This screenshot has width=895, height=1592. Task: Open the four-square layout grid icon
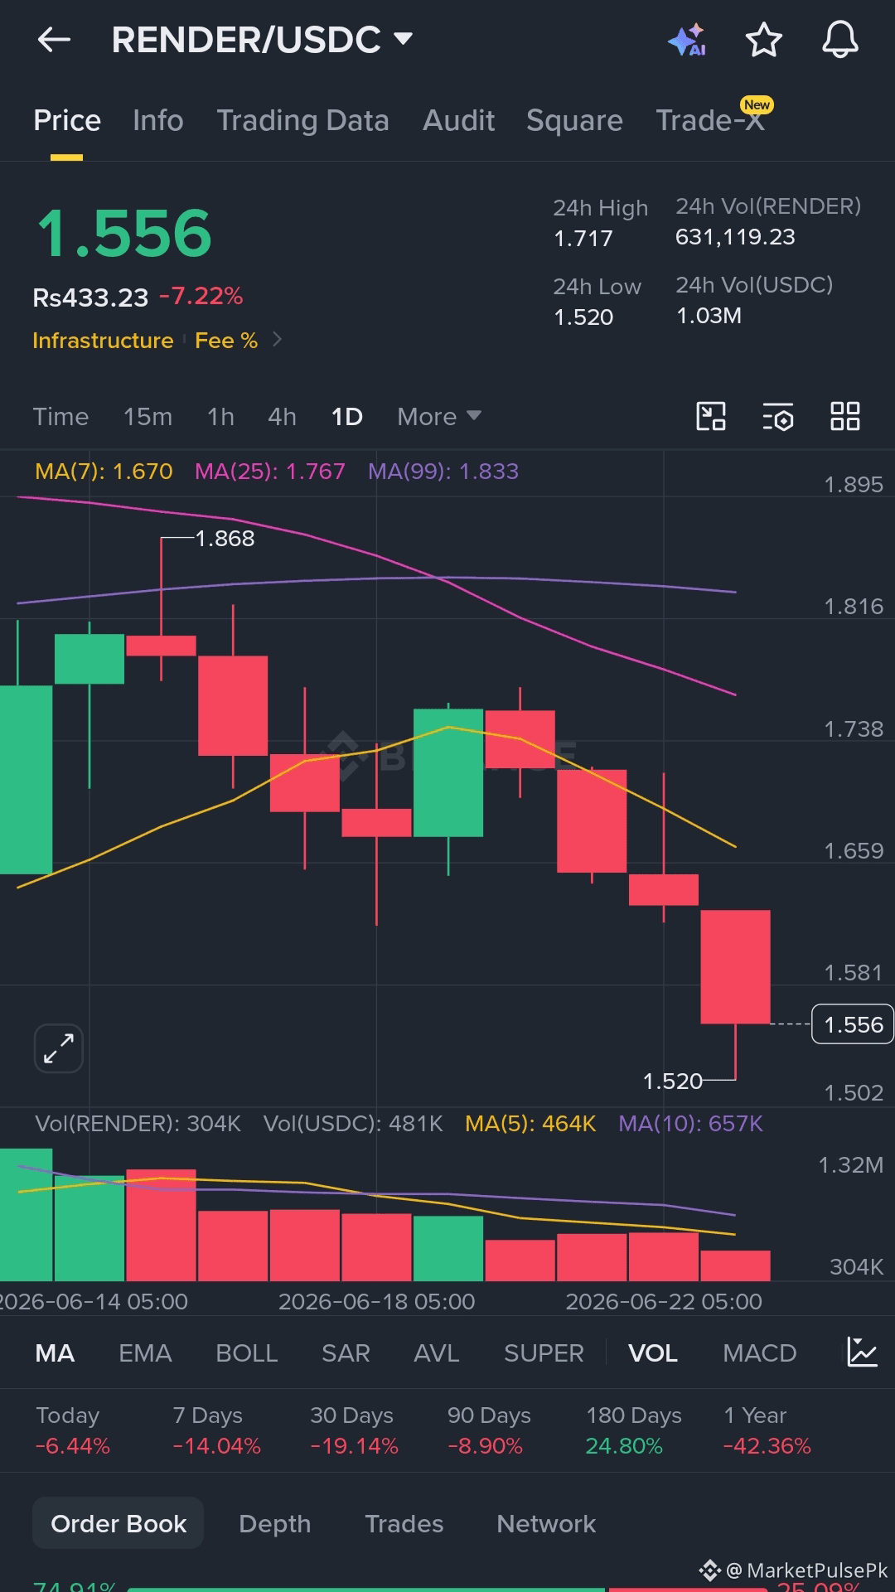tap(845, 416)
